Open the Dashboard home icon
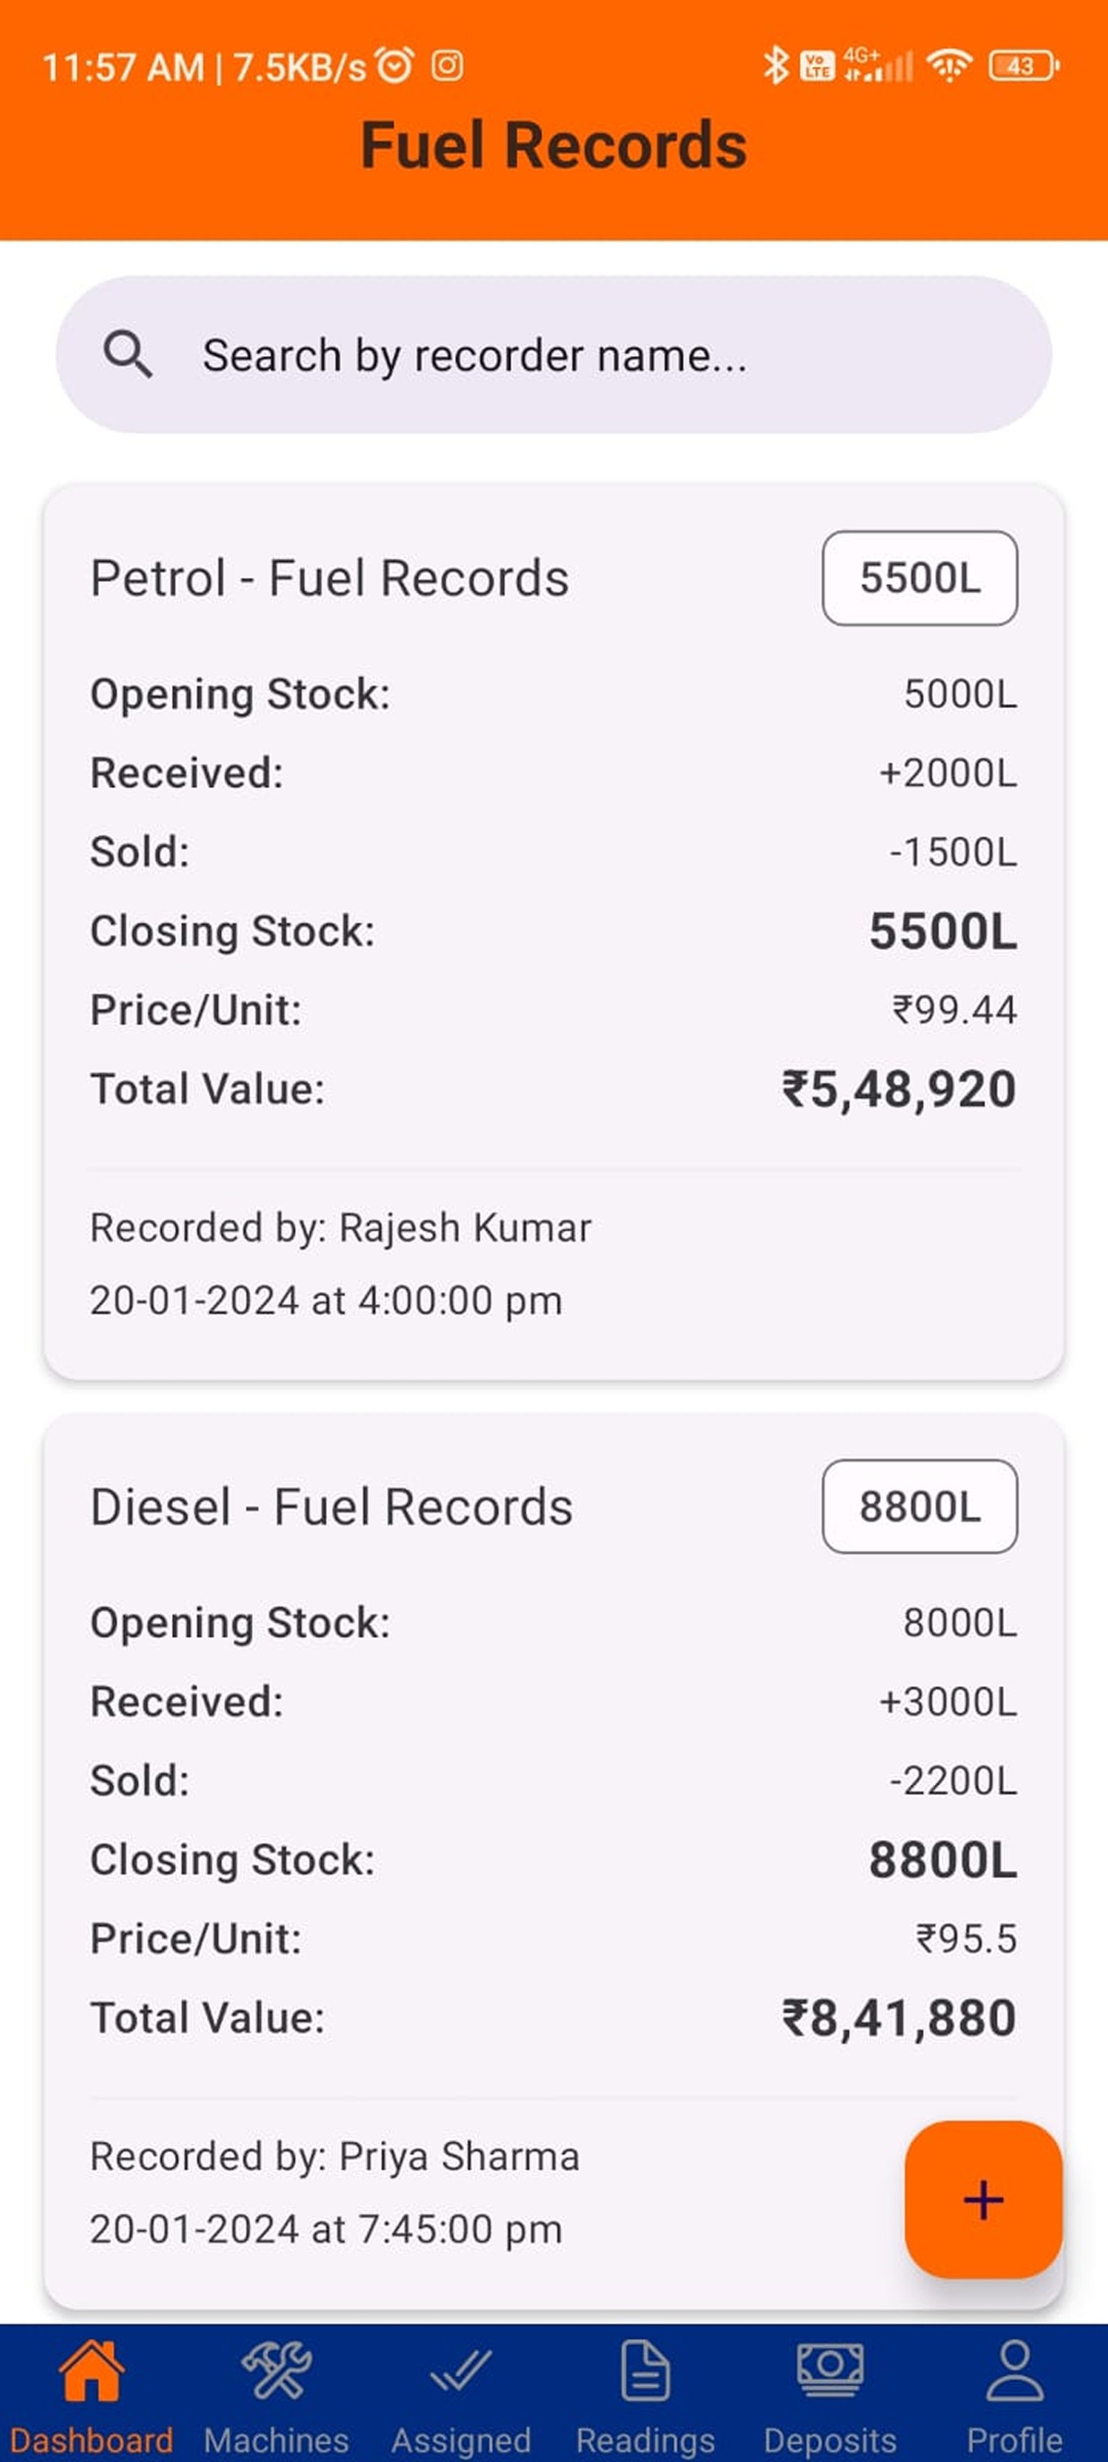This screenshot has width=1108, height=2462. pyautogui.click(x=91, y=2371)
